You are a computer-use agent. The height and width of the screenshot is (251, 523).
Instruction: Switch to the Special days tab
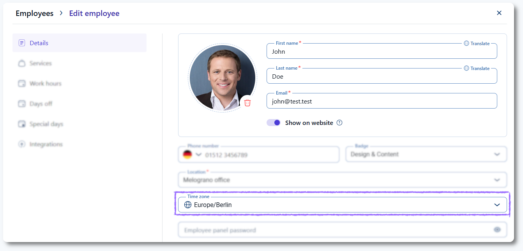click(x=46, y=124)
